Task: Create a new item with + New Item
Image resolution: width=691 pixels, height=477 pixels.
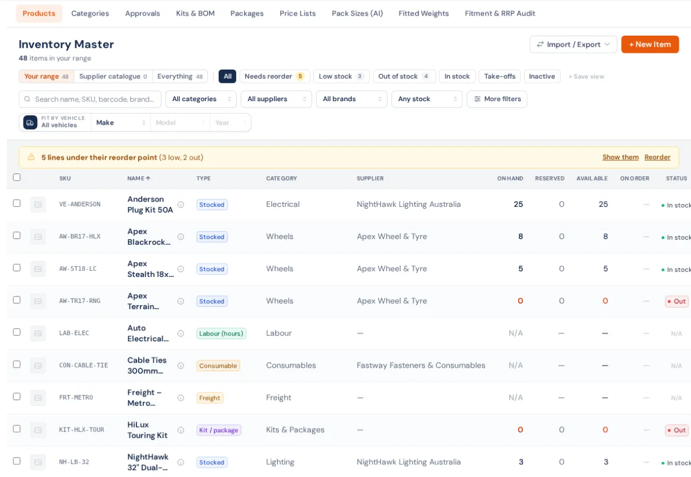Action: pos(650,44)
